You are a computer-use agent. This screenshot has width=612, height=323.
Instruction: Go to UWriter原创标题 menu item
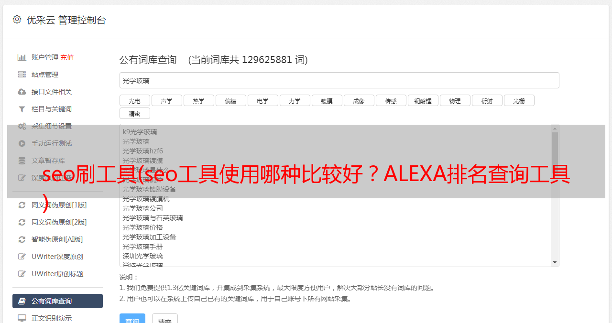click(x=57, y=274)
